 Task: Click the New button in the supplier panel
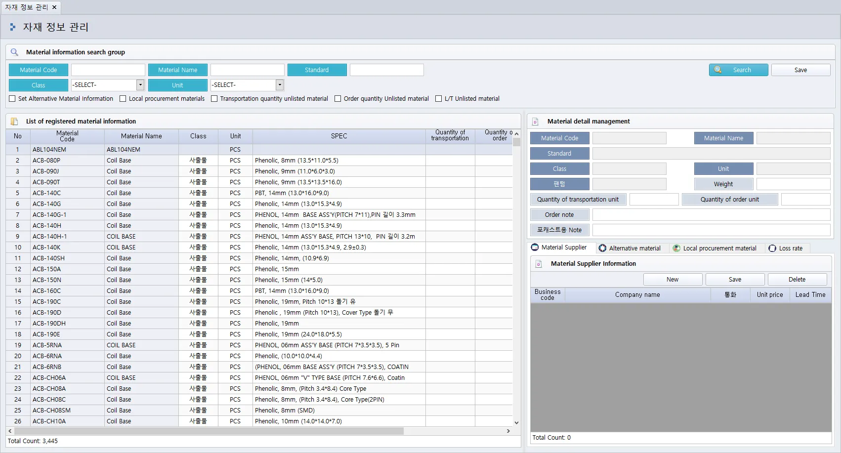point(673,280)
